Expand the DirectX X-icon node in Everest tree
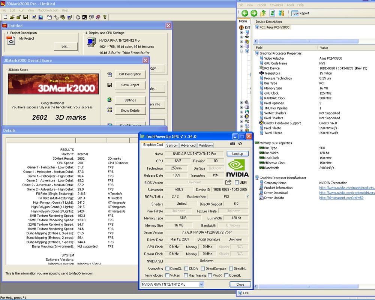Screen dimensions: 375x300 241,117
